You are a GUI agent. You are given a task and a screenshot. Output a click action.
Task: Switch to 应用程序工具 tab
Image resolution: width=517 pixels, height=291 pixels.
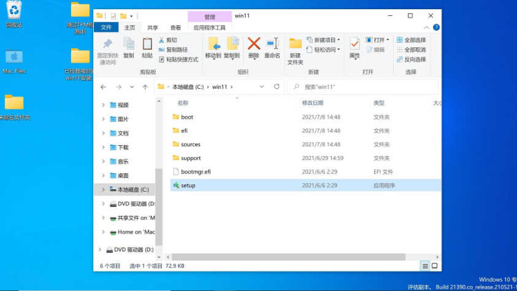point(209,28)
